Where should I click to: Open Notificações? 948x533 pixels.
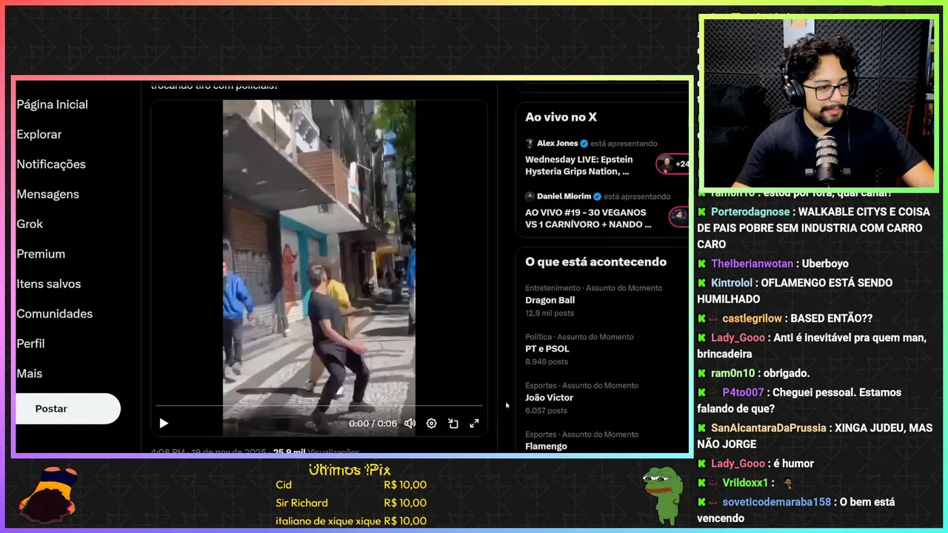[51, 164]
